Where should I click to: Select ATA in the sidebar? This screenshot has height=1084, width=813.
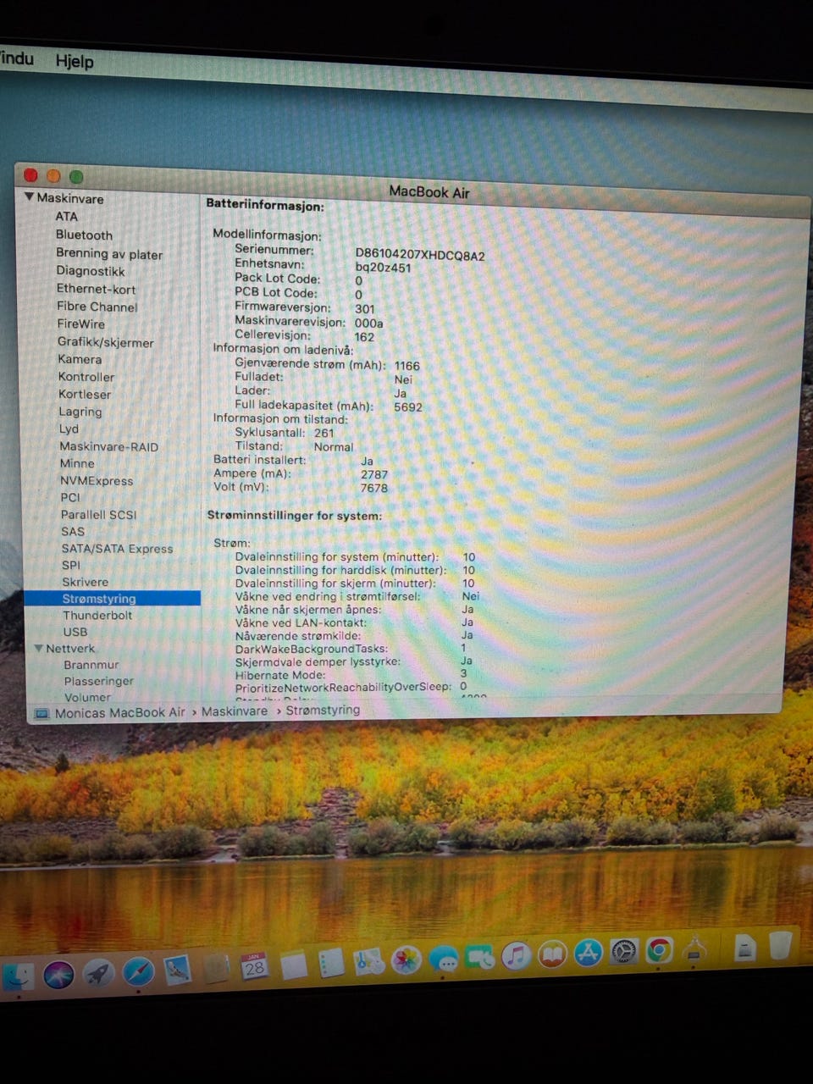(x=66, y=216)
